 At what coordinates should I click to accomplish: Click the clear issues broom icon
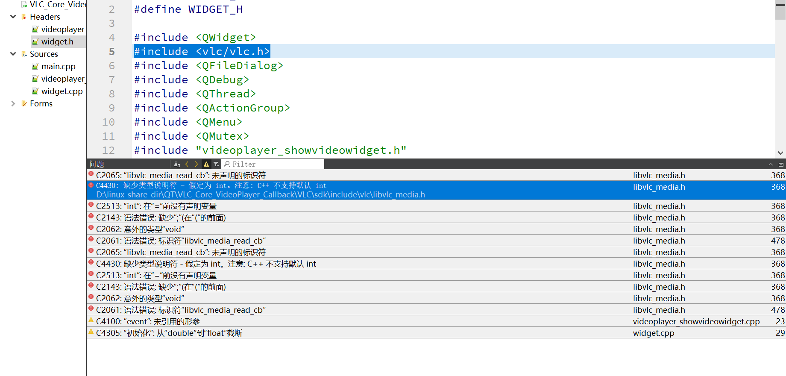pyautogui.click(x=177, y=164)
